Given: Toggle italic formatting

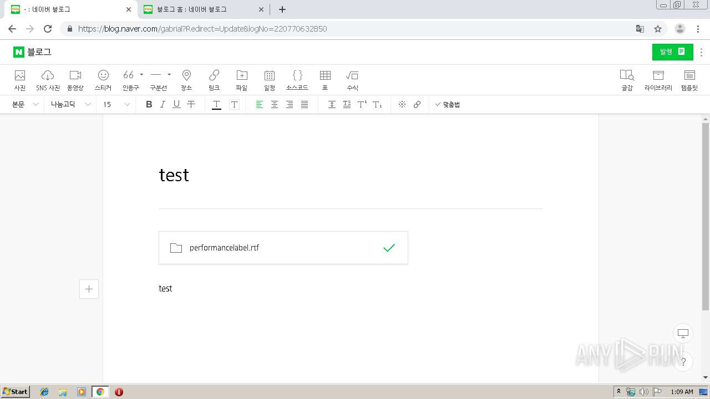Looking at the screenshot, I should pos(163,105).
